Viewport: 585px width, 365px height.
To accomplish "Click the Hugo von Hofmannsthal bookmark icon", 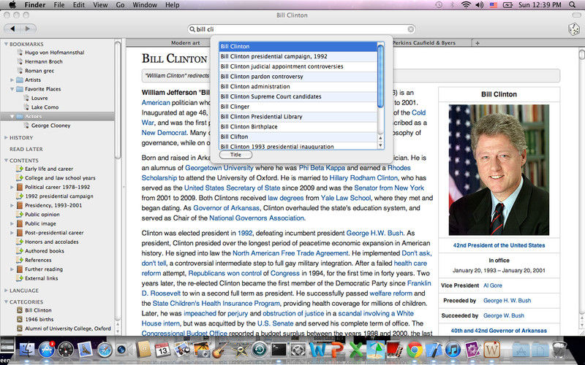I will [x=20, y=53].
